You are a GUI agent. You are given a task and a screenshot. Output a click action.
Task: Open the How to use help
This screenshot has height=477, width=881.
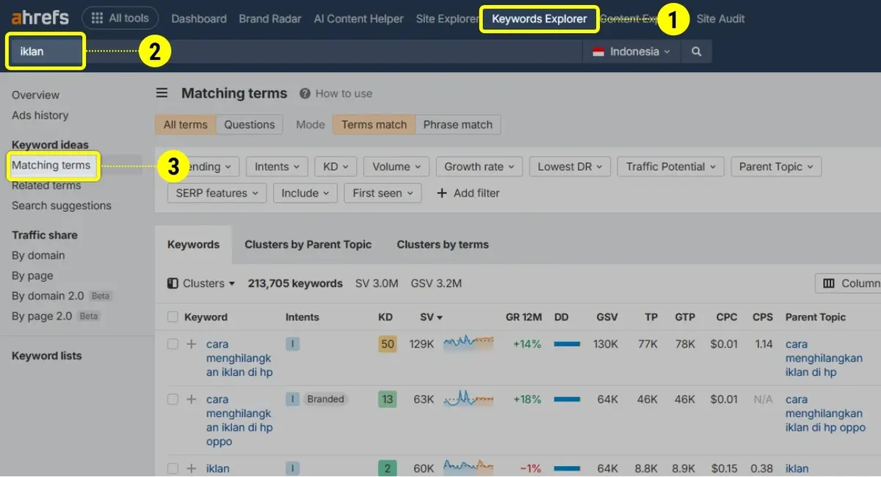click(336, 93)
